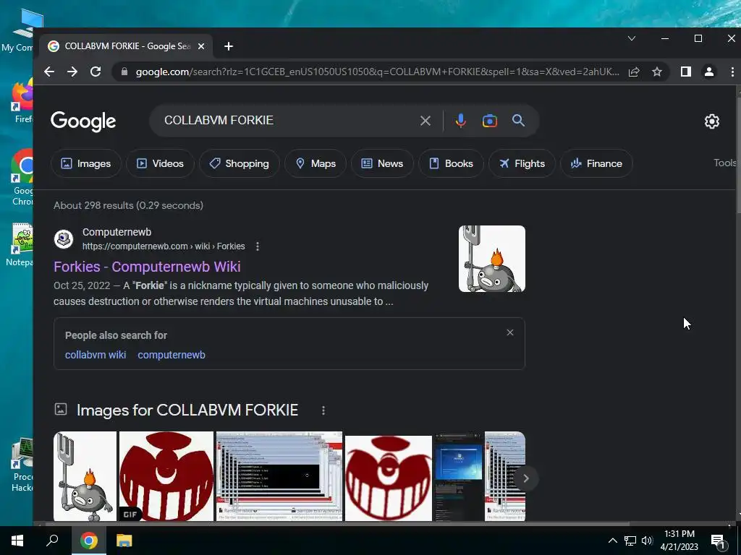Open the Chrome profile avatar menu

tap(709, 72)
